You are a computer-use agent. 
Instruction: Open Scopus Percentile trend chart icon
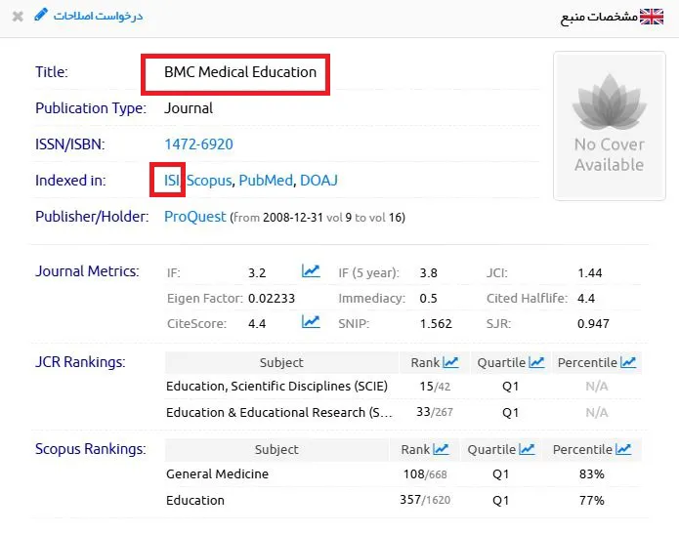point(623,449)
